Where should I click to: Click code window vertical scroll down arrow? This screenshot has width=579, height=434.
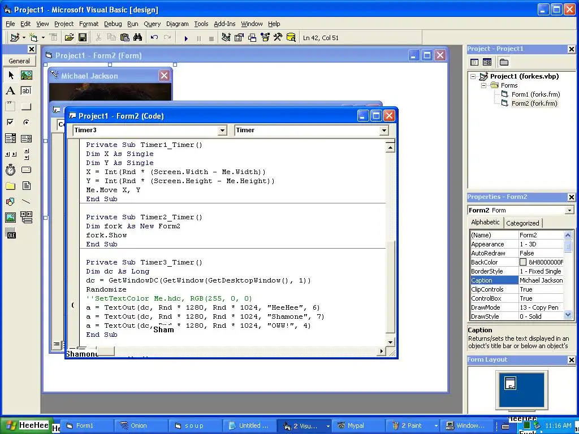390,342
